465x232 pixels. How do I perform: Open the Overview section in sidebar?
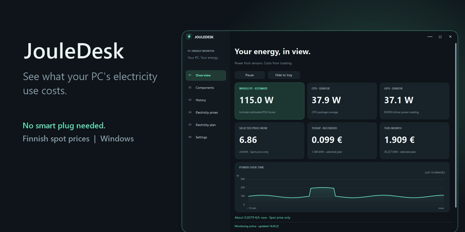[x=206, y=75]
